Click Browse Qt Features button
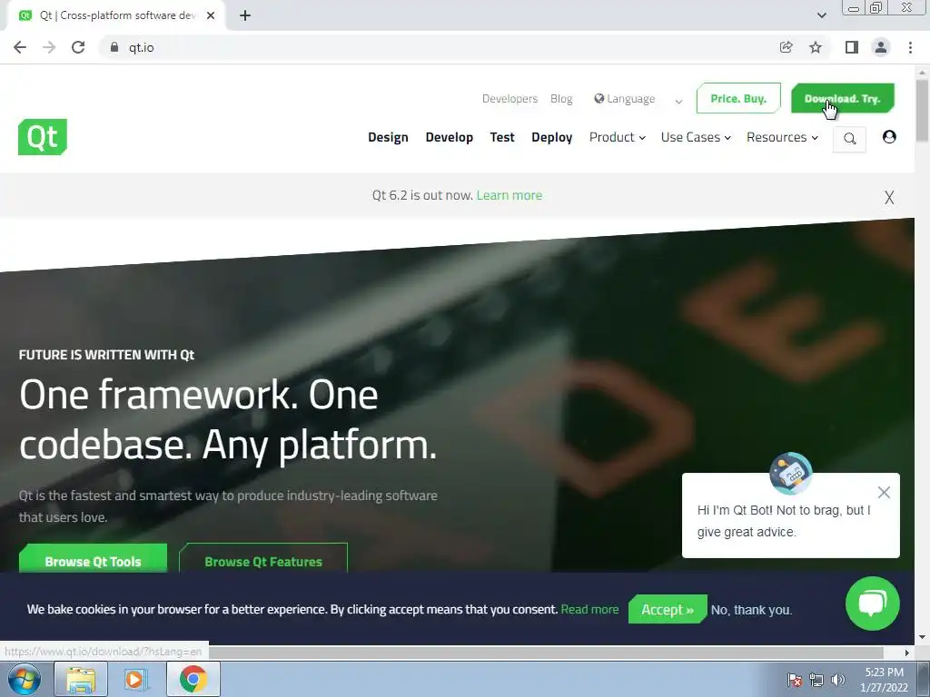930x697 pixels. (263, 558)
